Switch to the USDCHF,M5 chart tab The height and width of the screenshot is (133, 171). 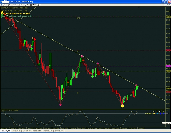coord(27,131)
